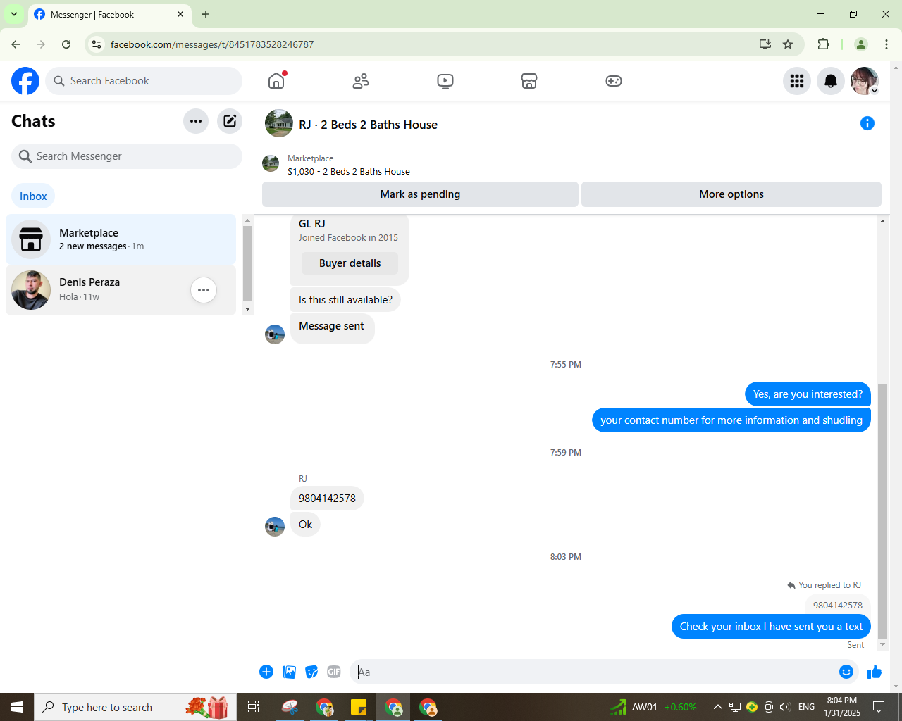Image resolution: width=902 pixels, height=721 pixels.
Task: Choose a GIF with the GIF icon
Action: (x=334, y=672)
